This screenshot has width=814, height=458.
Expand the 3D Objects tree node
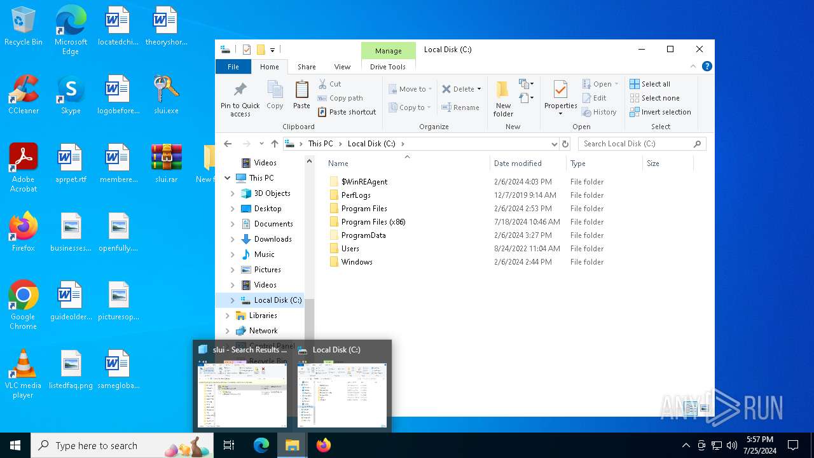(x=232, y=193)
